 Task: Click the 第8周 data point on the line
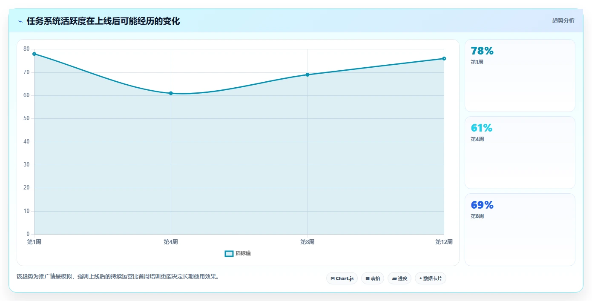pos(307,75)
